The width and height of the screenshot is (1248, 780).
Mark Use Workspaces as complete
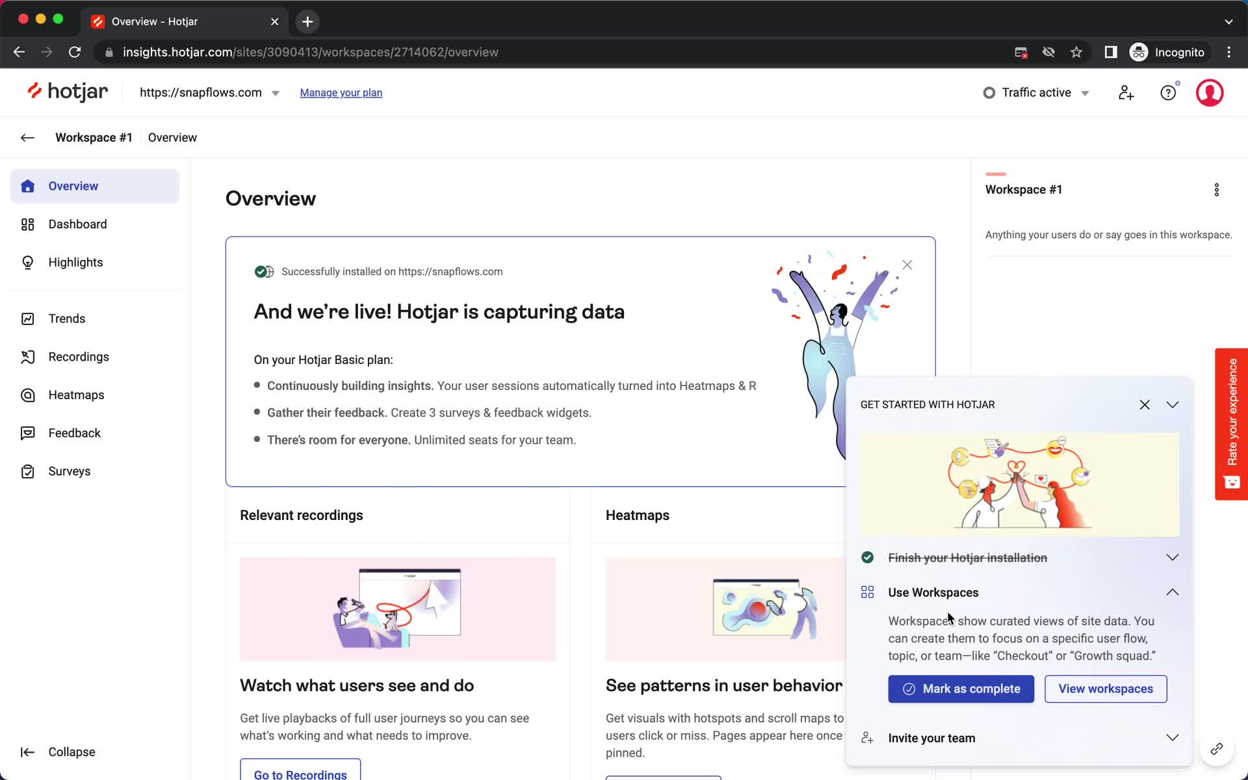click(961, 688)
